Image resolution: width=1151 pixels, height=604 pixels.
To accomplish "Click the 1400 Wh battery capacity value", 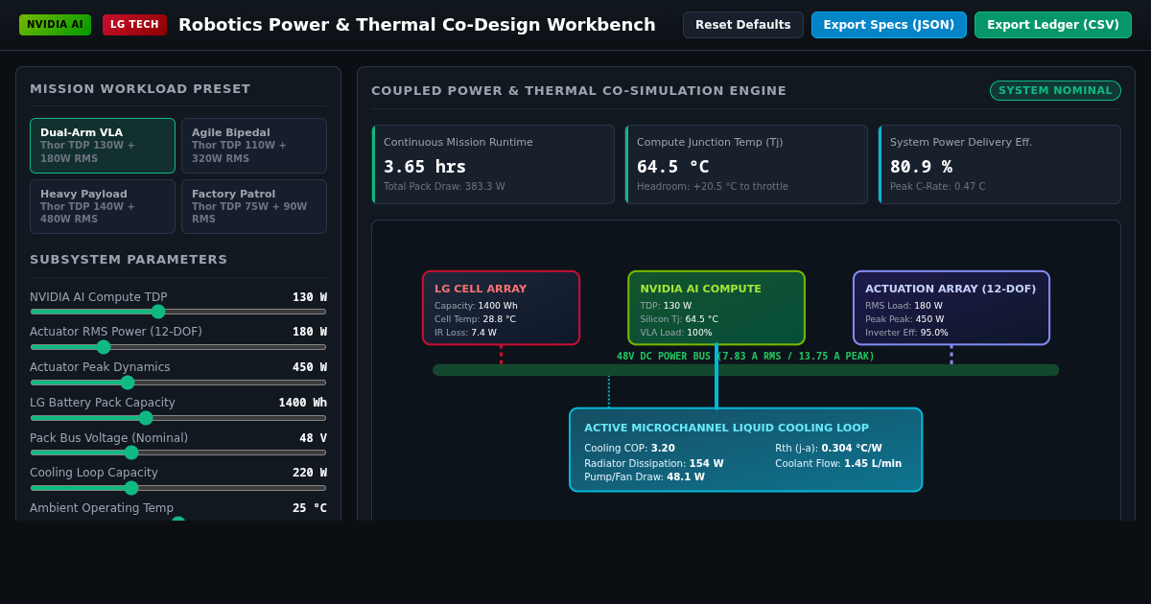I will tap(303, 403).
